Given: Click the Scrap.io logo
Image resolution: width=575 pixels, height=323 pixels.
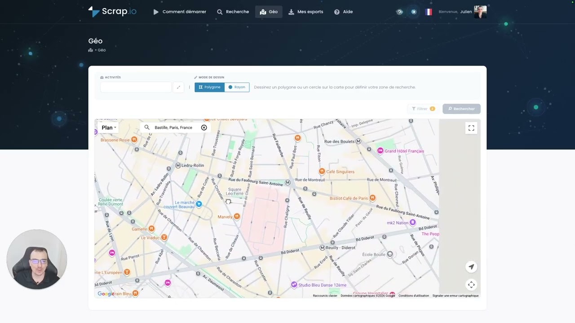Looking at the screenshot, I should click(112, 12).
